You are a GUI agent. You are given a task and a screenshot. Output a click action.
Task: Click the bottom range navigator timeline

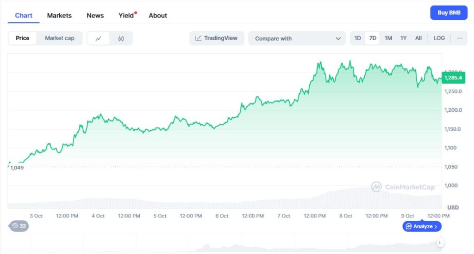[231, 243]
